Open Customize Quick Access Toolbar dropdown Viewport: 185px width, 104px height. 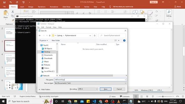click(x=29, y=2)
